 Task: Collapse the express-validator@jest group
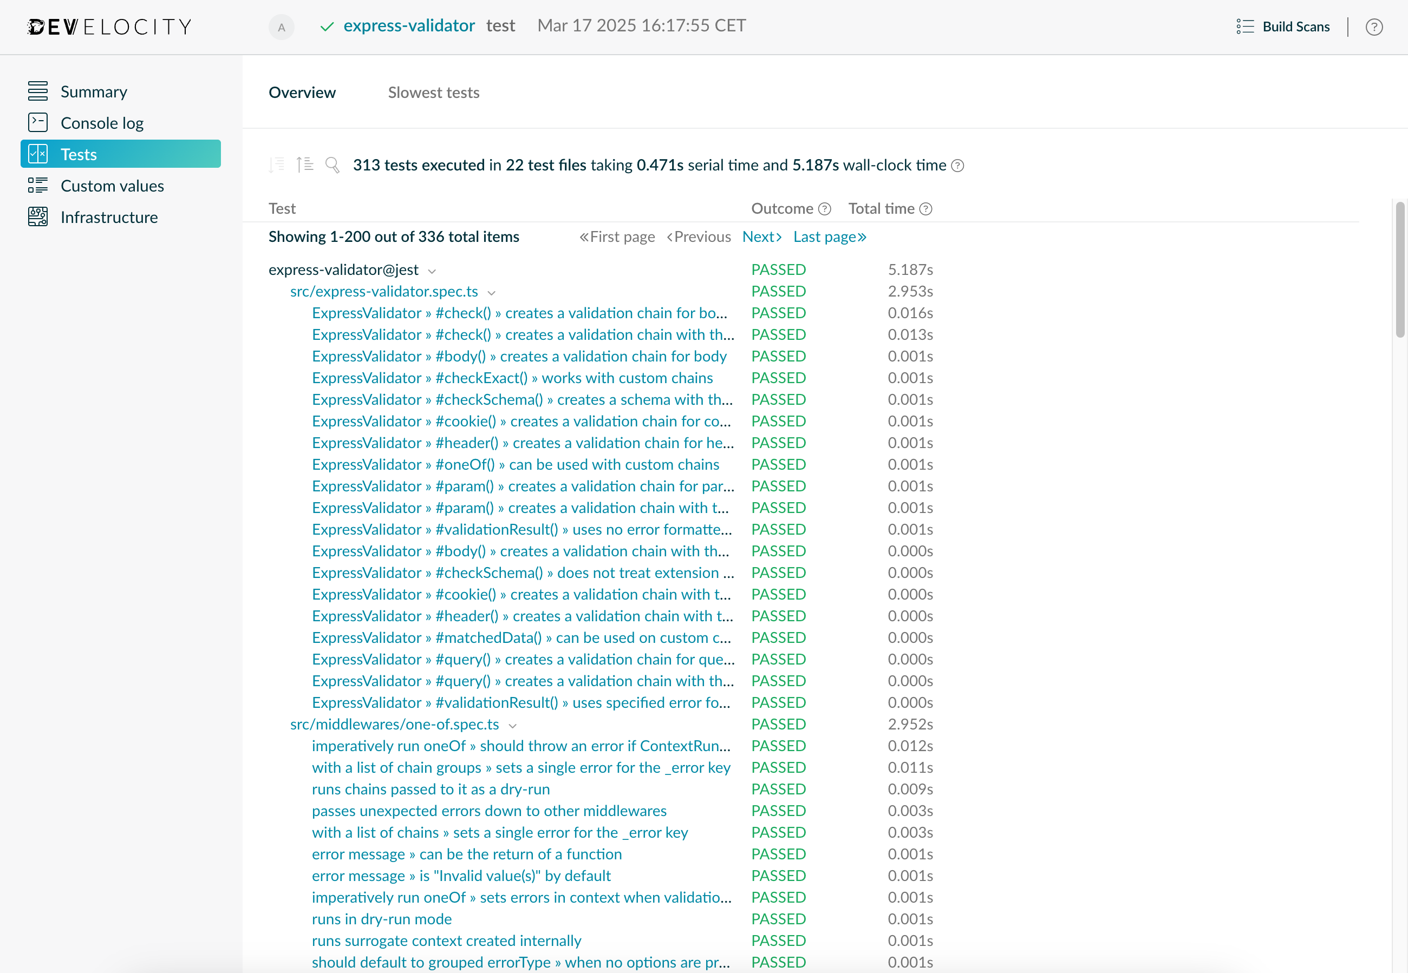point(432,271)
